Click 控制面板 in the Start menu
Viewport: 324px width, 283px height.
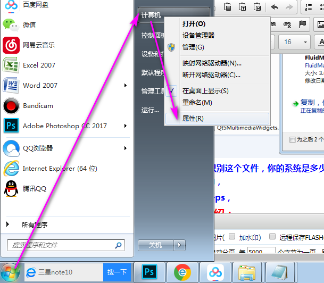153,36
